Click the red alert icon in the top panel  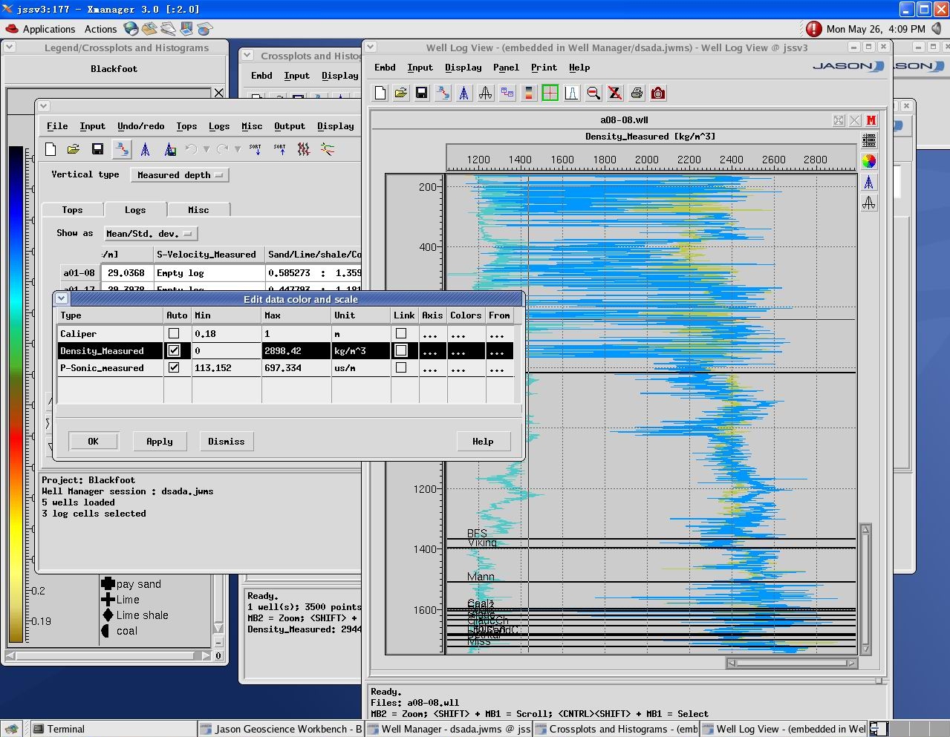click(814, 29)
